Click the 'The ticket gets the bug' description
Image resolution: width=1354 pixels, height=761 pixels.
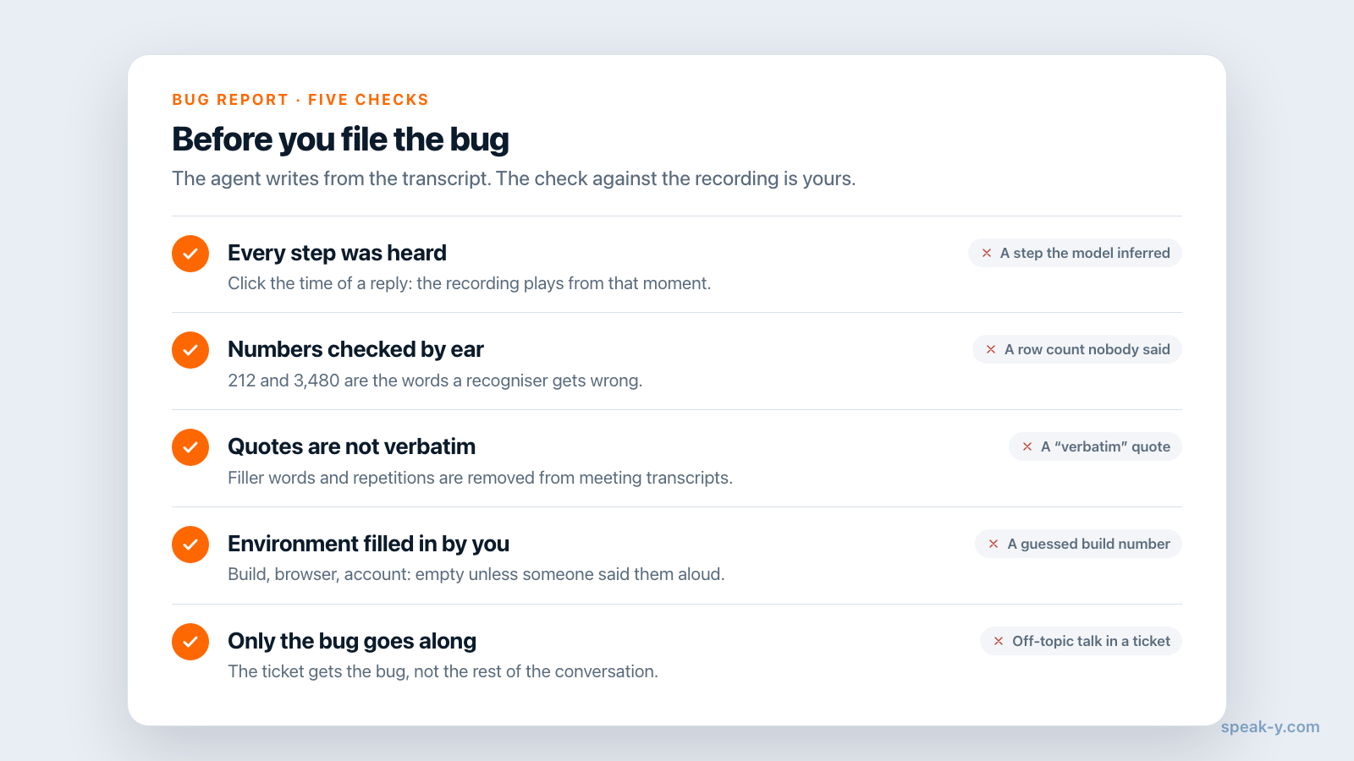click(x=443, y=671)
